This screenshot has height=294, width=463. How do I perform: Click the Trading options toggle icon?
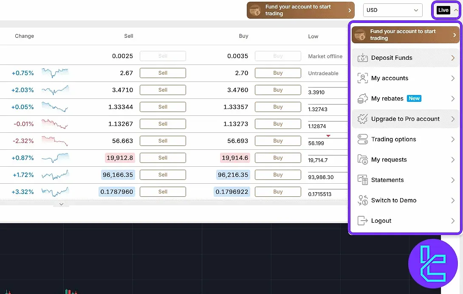click(362, 140)
